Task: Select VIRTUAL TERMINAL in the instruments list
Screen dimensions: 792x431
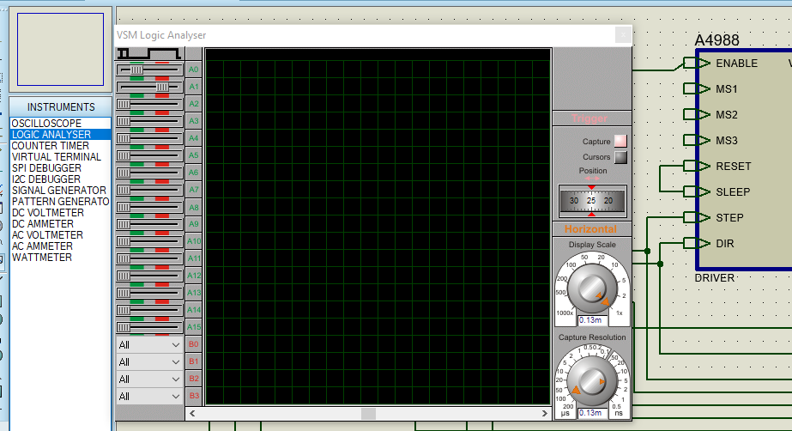Action: pos(60,156)
